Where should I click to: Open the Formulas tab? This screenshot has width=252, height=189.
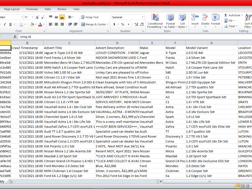pyautogui.click(x=32, y=9)
